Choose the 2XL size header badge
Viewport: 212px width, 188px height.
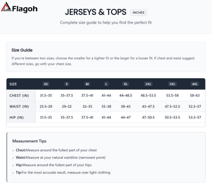pos(148,84)
